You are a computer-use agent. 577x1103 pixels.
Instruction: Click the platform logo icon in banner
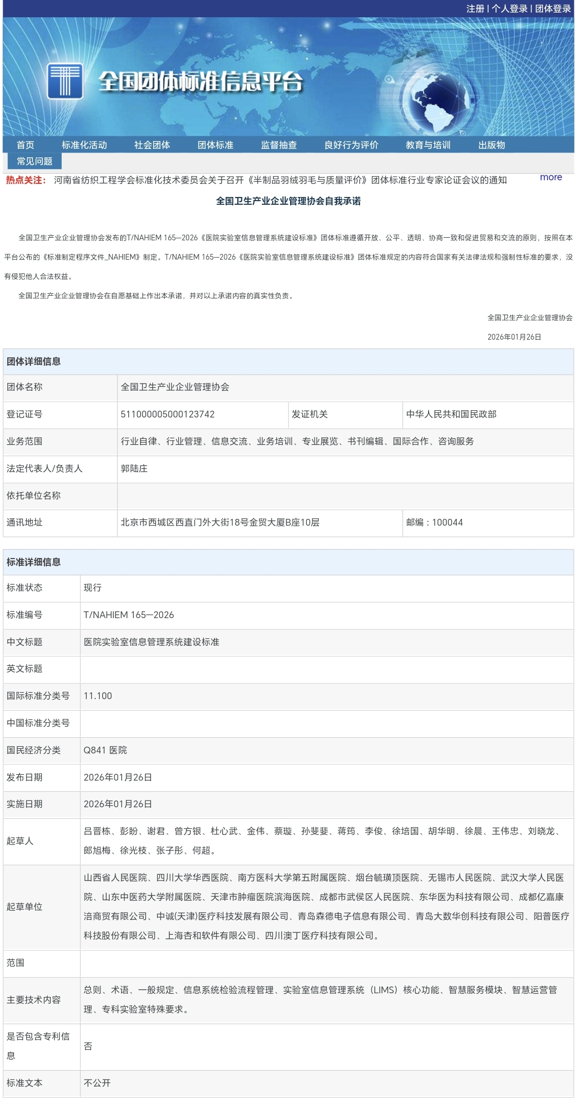point(65,81)
